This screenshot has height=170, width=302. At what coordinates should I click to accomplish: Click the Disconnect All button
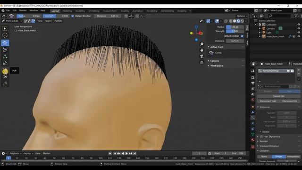point(289,101)
